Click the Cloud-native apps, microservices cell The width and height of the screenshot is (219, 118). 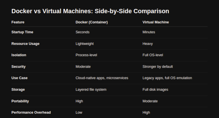[102, 78]
